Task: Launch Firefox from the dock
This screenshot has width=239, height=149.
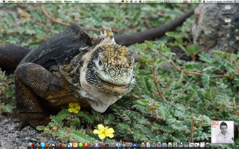Action: tap(48, 145)
